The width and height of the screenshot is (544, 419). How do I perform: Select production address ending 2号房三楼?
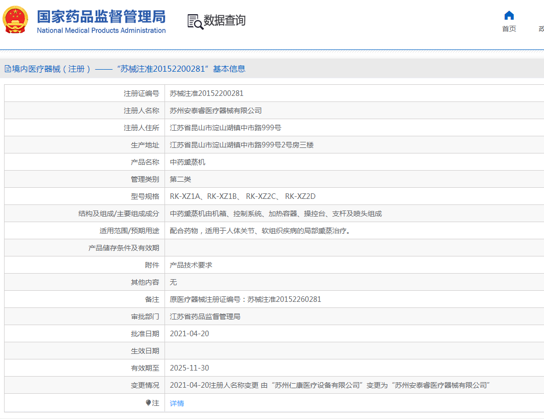coord(241,145)
